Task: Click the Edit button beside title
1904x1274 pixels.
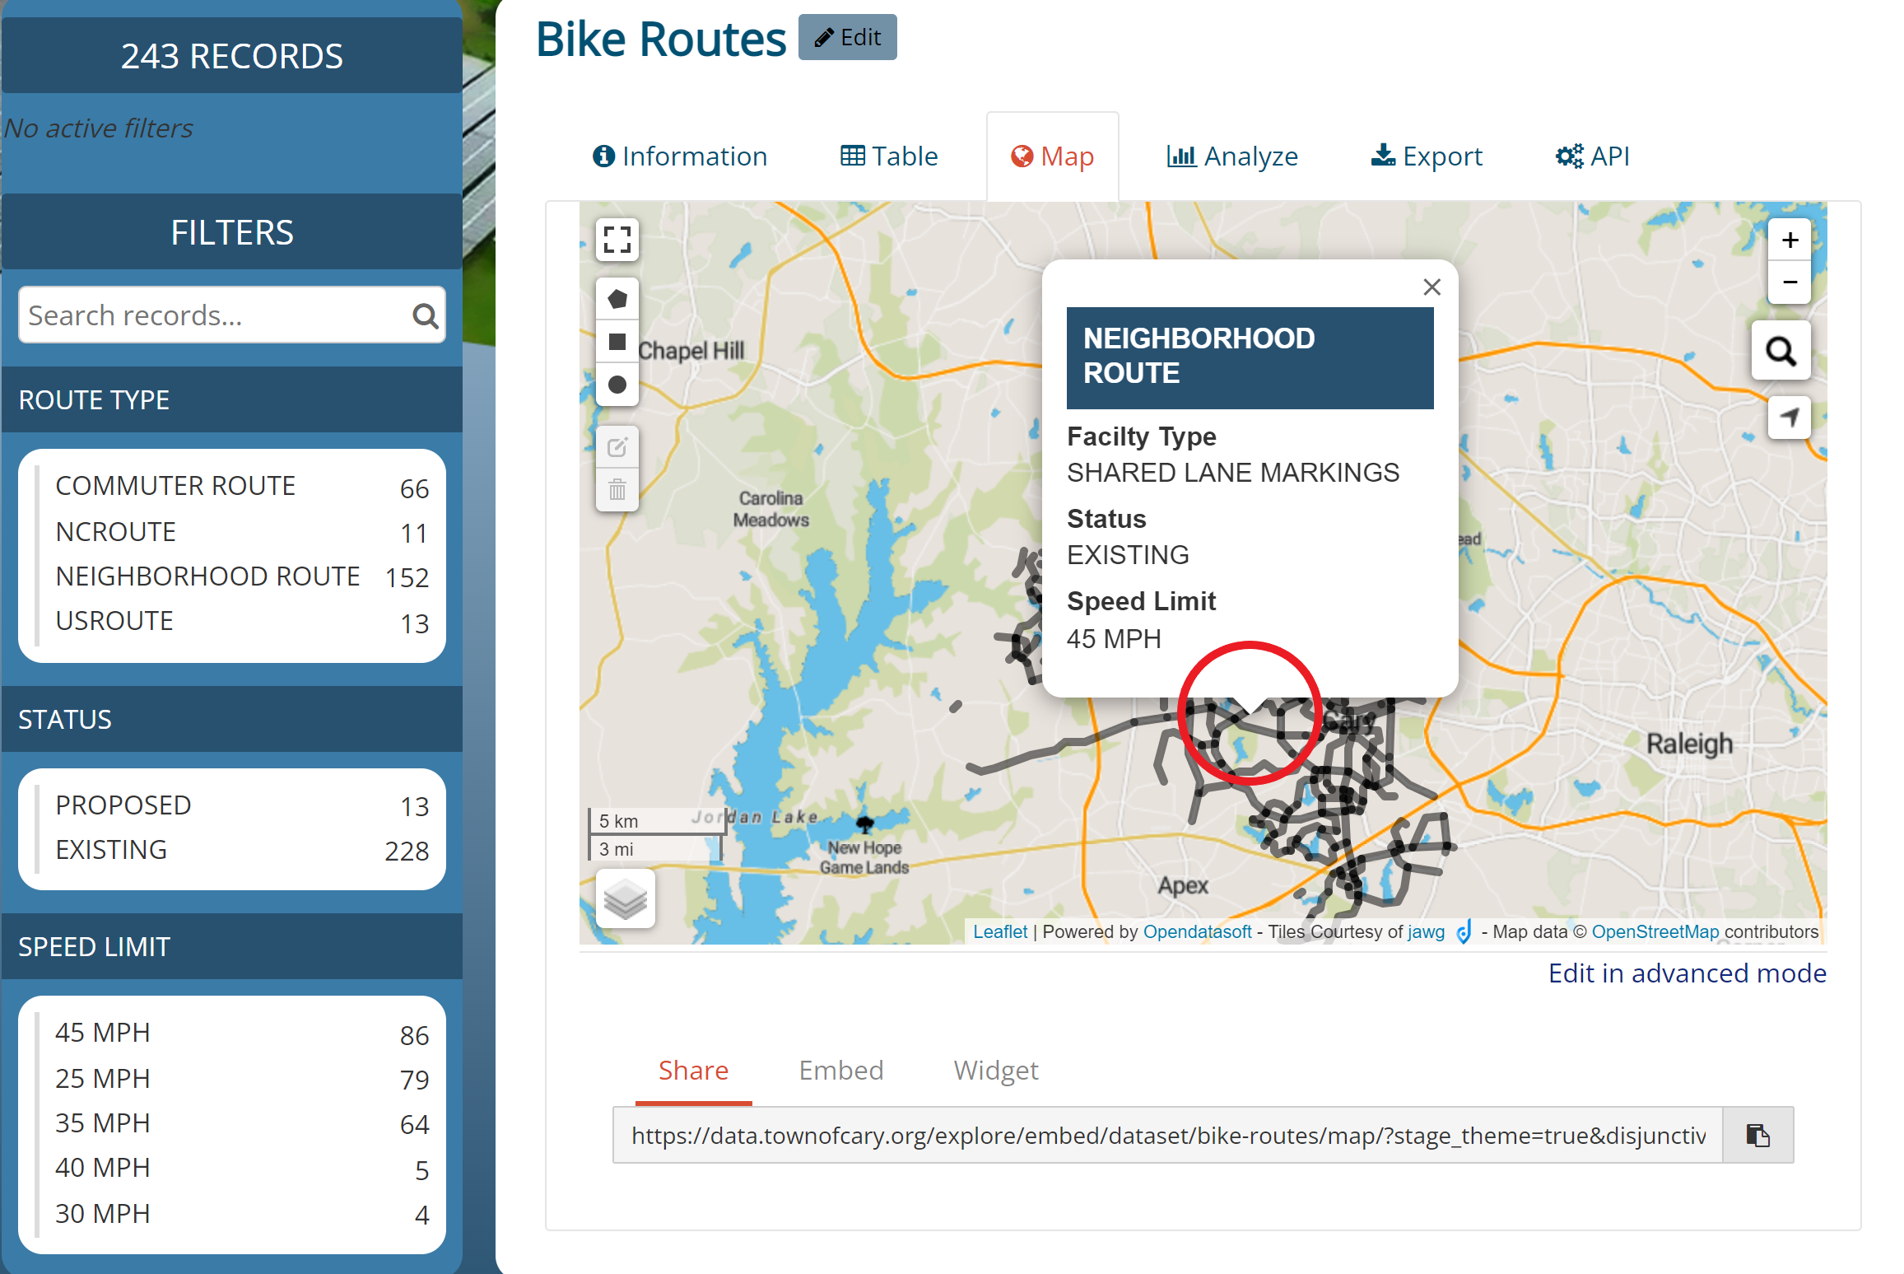Action: click(x=847, y=38)
